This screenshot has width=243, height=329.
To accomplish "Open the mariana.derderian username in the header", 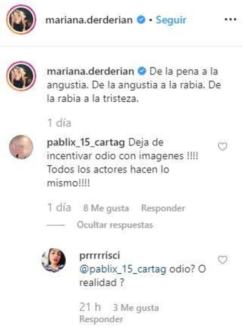I will tap(89, 20).
